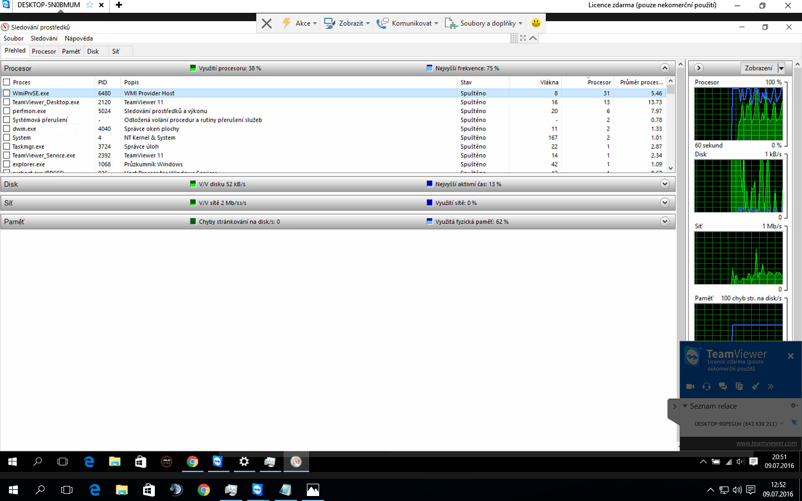Click the process list scroll-down arrow

671,168
